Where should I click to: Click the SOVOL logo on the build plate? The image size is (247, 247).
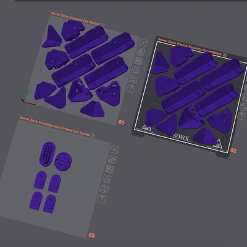181,137
